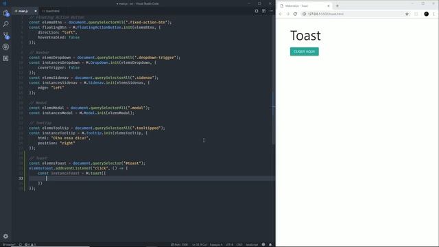Click 'coverTrigger: false' in the code
The image size is (439, 247).
pos(58,67)
